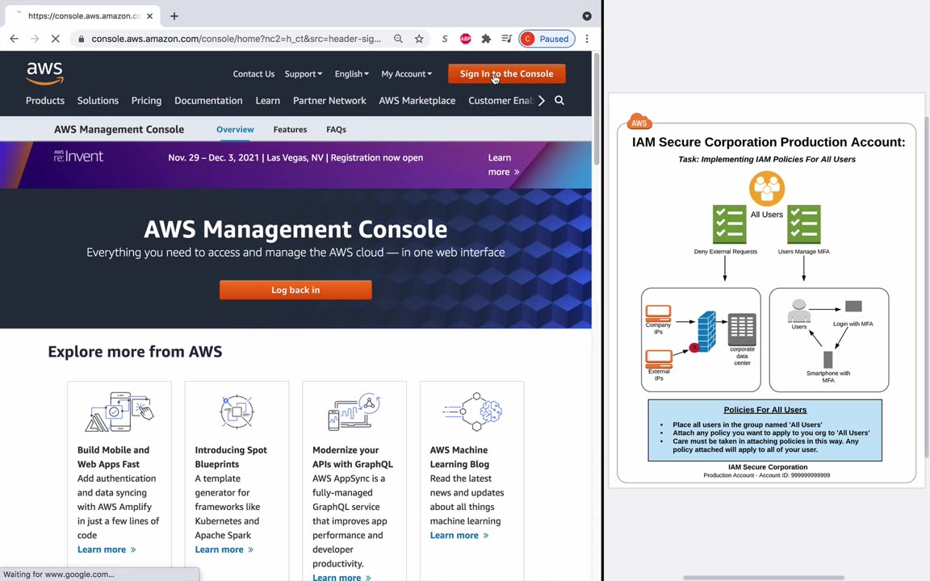Click the AWS logo in header
The height and width of the screenshot is (581, 930).
[44, 73]
